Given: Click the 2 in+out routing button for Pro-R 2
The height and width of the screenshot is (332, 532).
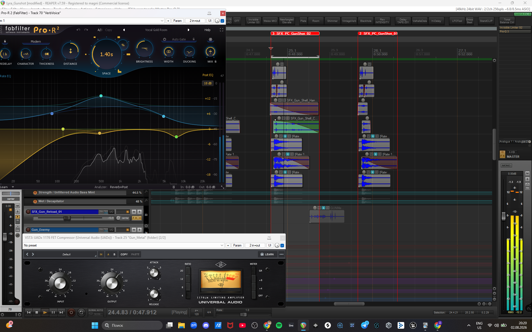Looking at the screenshot, I should click(195, 21).
